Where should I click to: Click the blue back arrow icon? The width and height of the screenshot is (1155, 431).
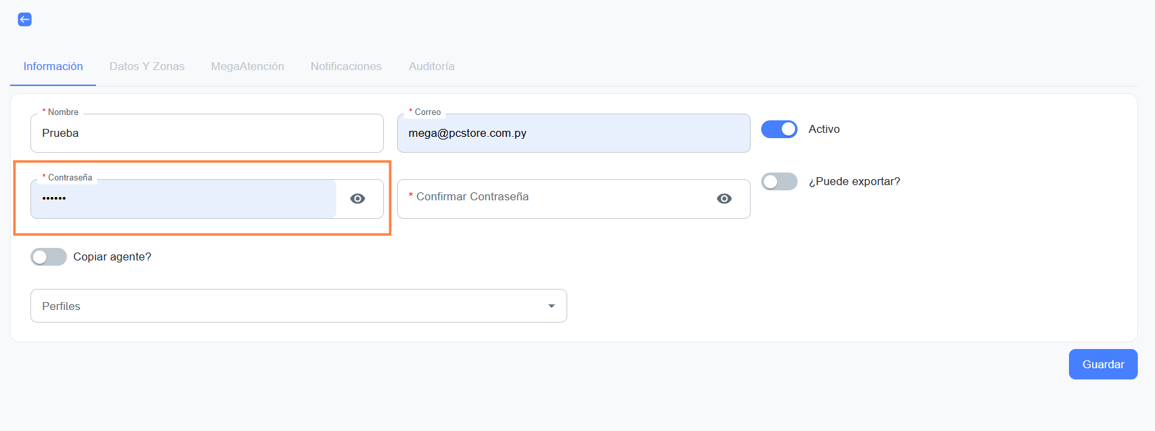tap(24, 19)
